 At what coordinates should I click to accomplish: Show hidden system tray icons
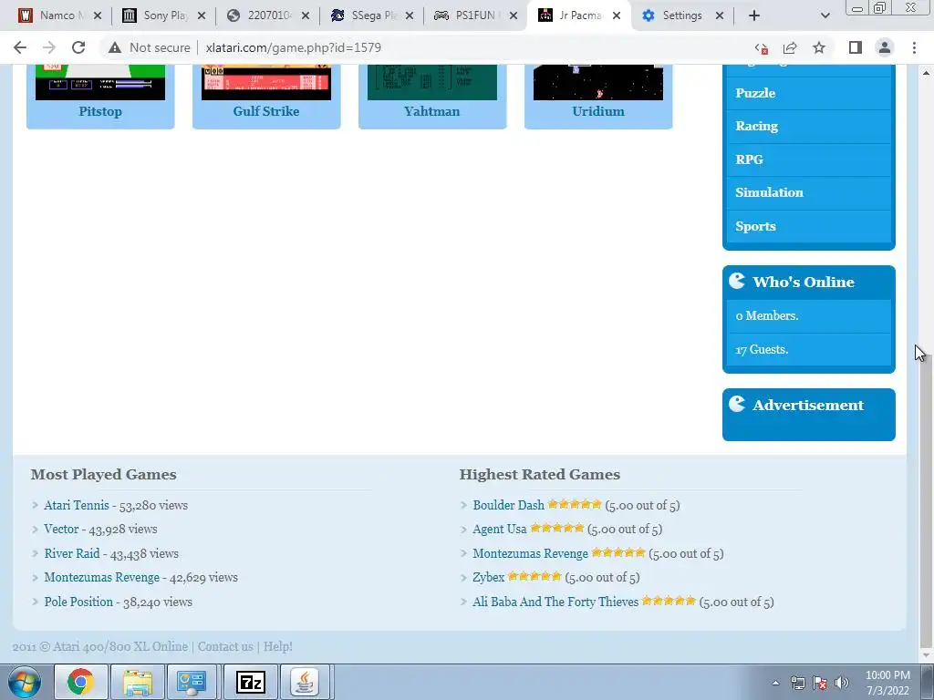(x=775, y=683)
